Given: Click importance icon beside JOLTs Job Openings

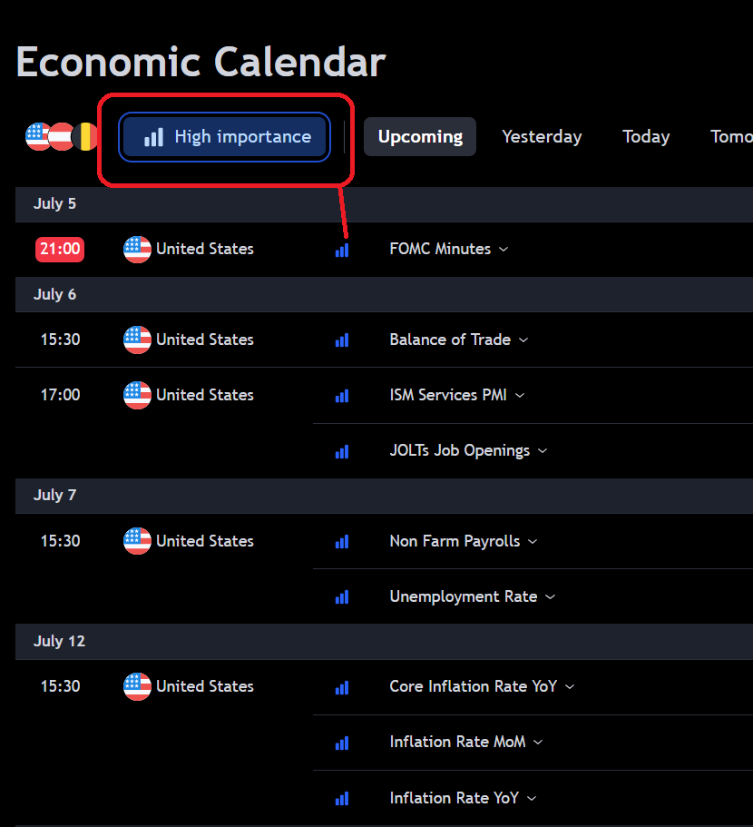Looking at the screenshot, I should (x=342, y=451).
